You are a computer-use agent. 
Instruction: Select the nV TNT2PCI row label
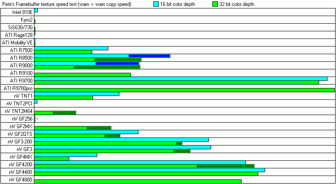point(20,104)
